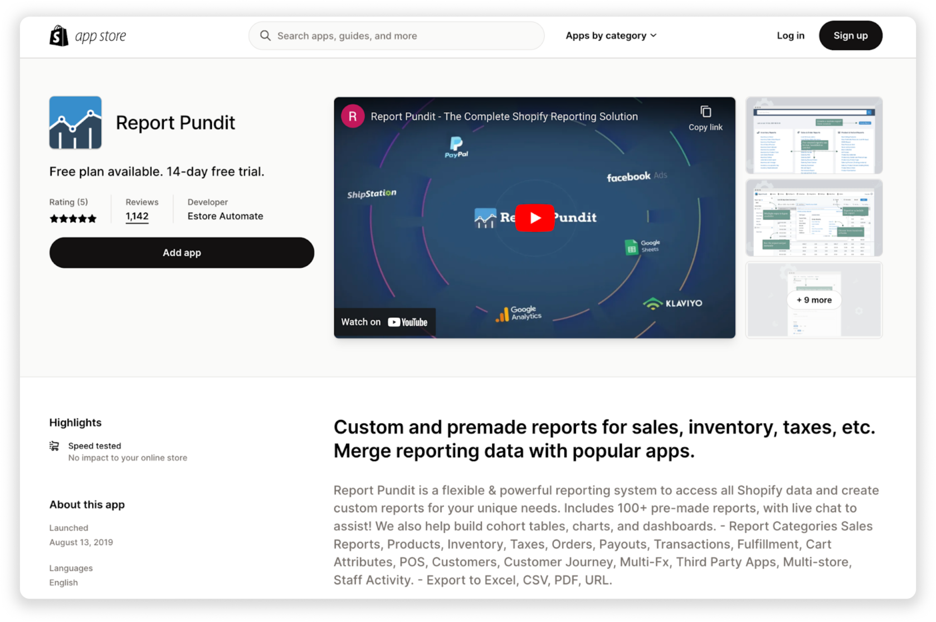Click the magnifying glass search icon

click(266, 35)
